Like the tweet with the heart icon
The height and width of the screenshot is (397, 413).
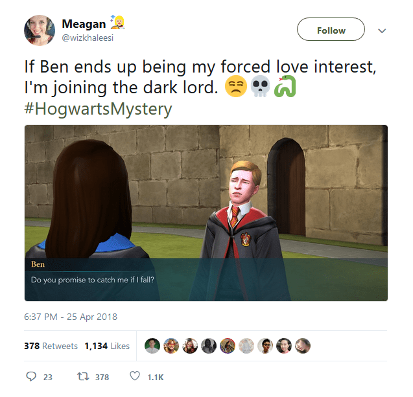coord(135,376)
